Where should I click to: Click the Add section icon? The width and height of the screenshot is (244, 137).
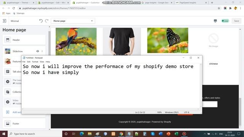8,112
